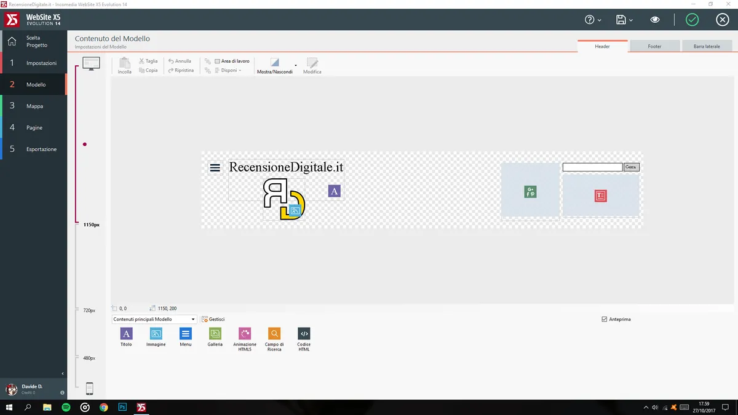This screenshot has width=738, height=415.
Task: Click the Anteprima eye icon in top bar
Action: click(x=655, y=20)
